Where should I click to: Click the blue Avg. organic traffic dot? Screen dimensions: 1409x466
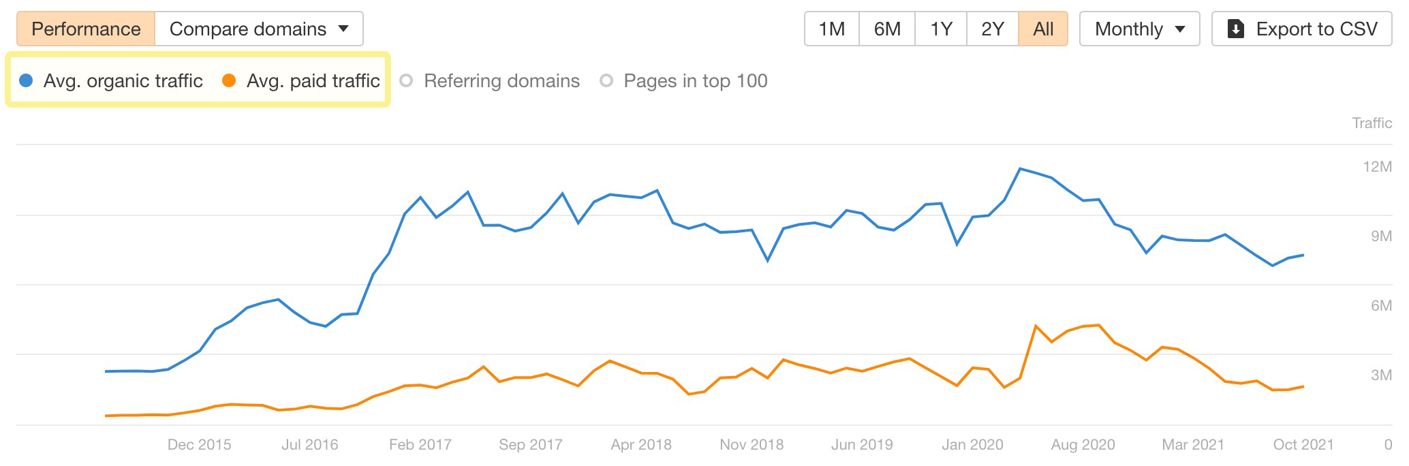pyautogui.click(x=27, y=81)
